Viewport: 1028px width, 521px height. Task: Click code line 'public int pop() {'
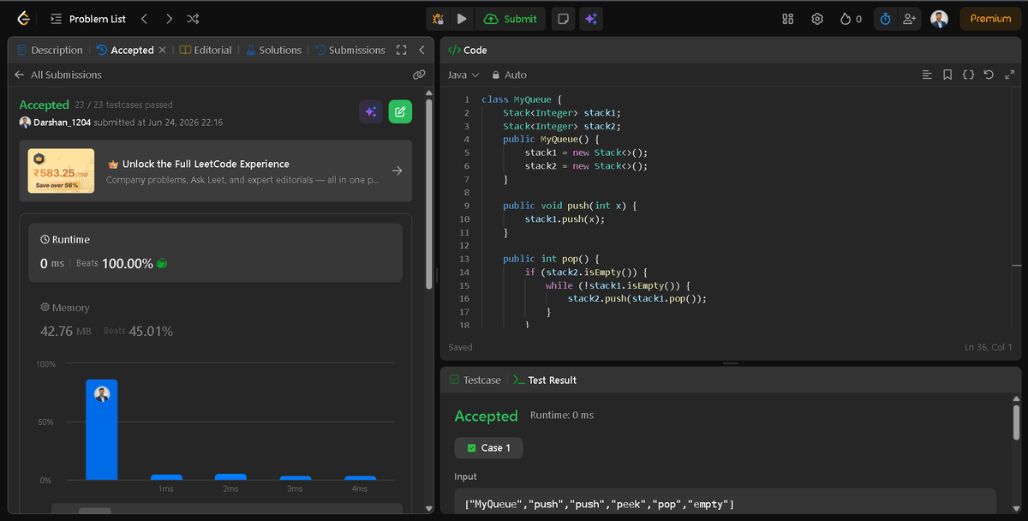[x=553, y=259]
